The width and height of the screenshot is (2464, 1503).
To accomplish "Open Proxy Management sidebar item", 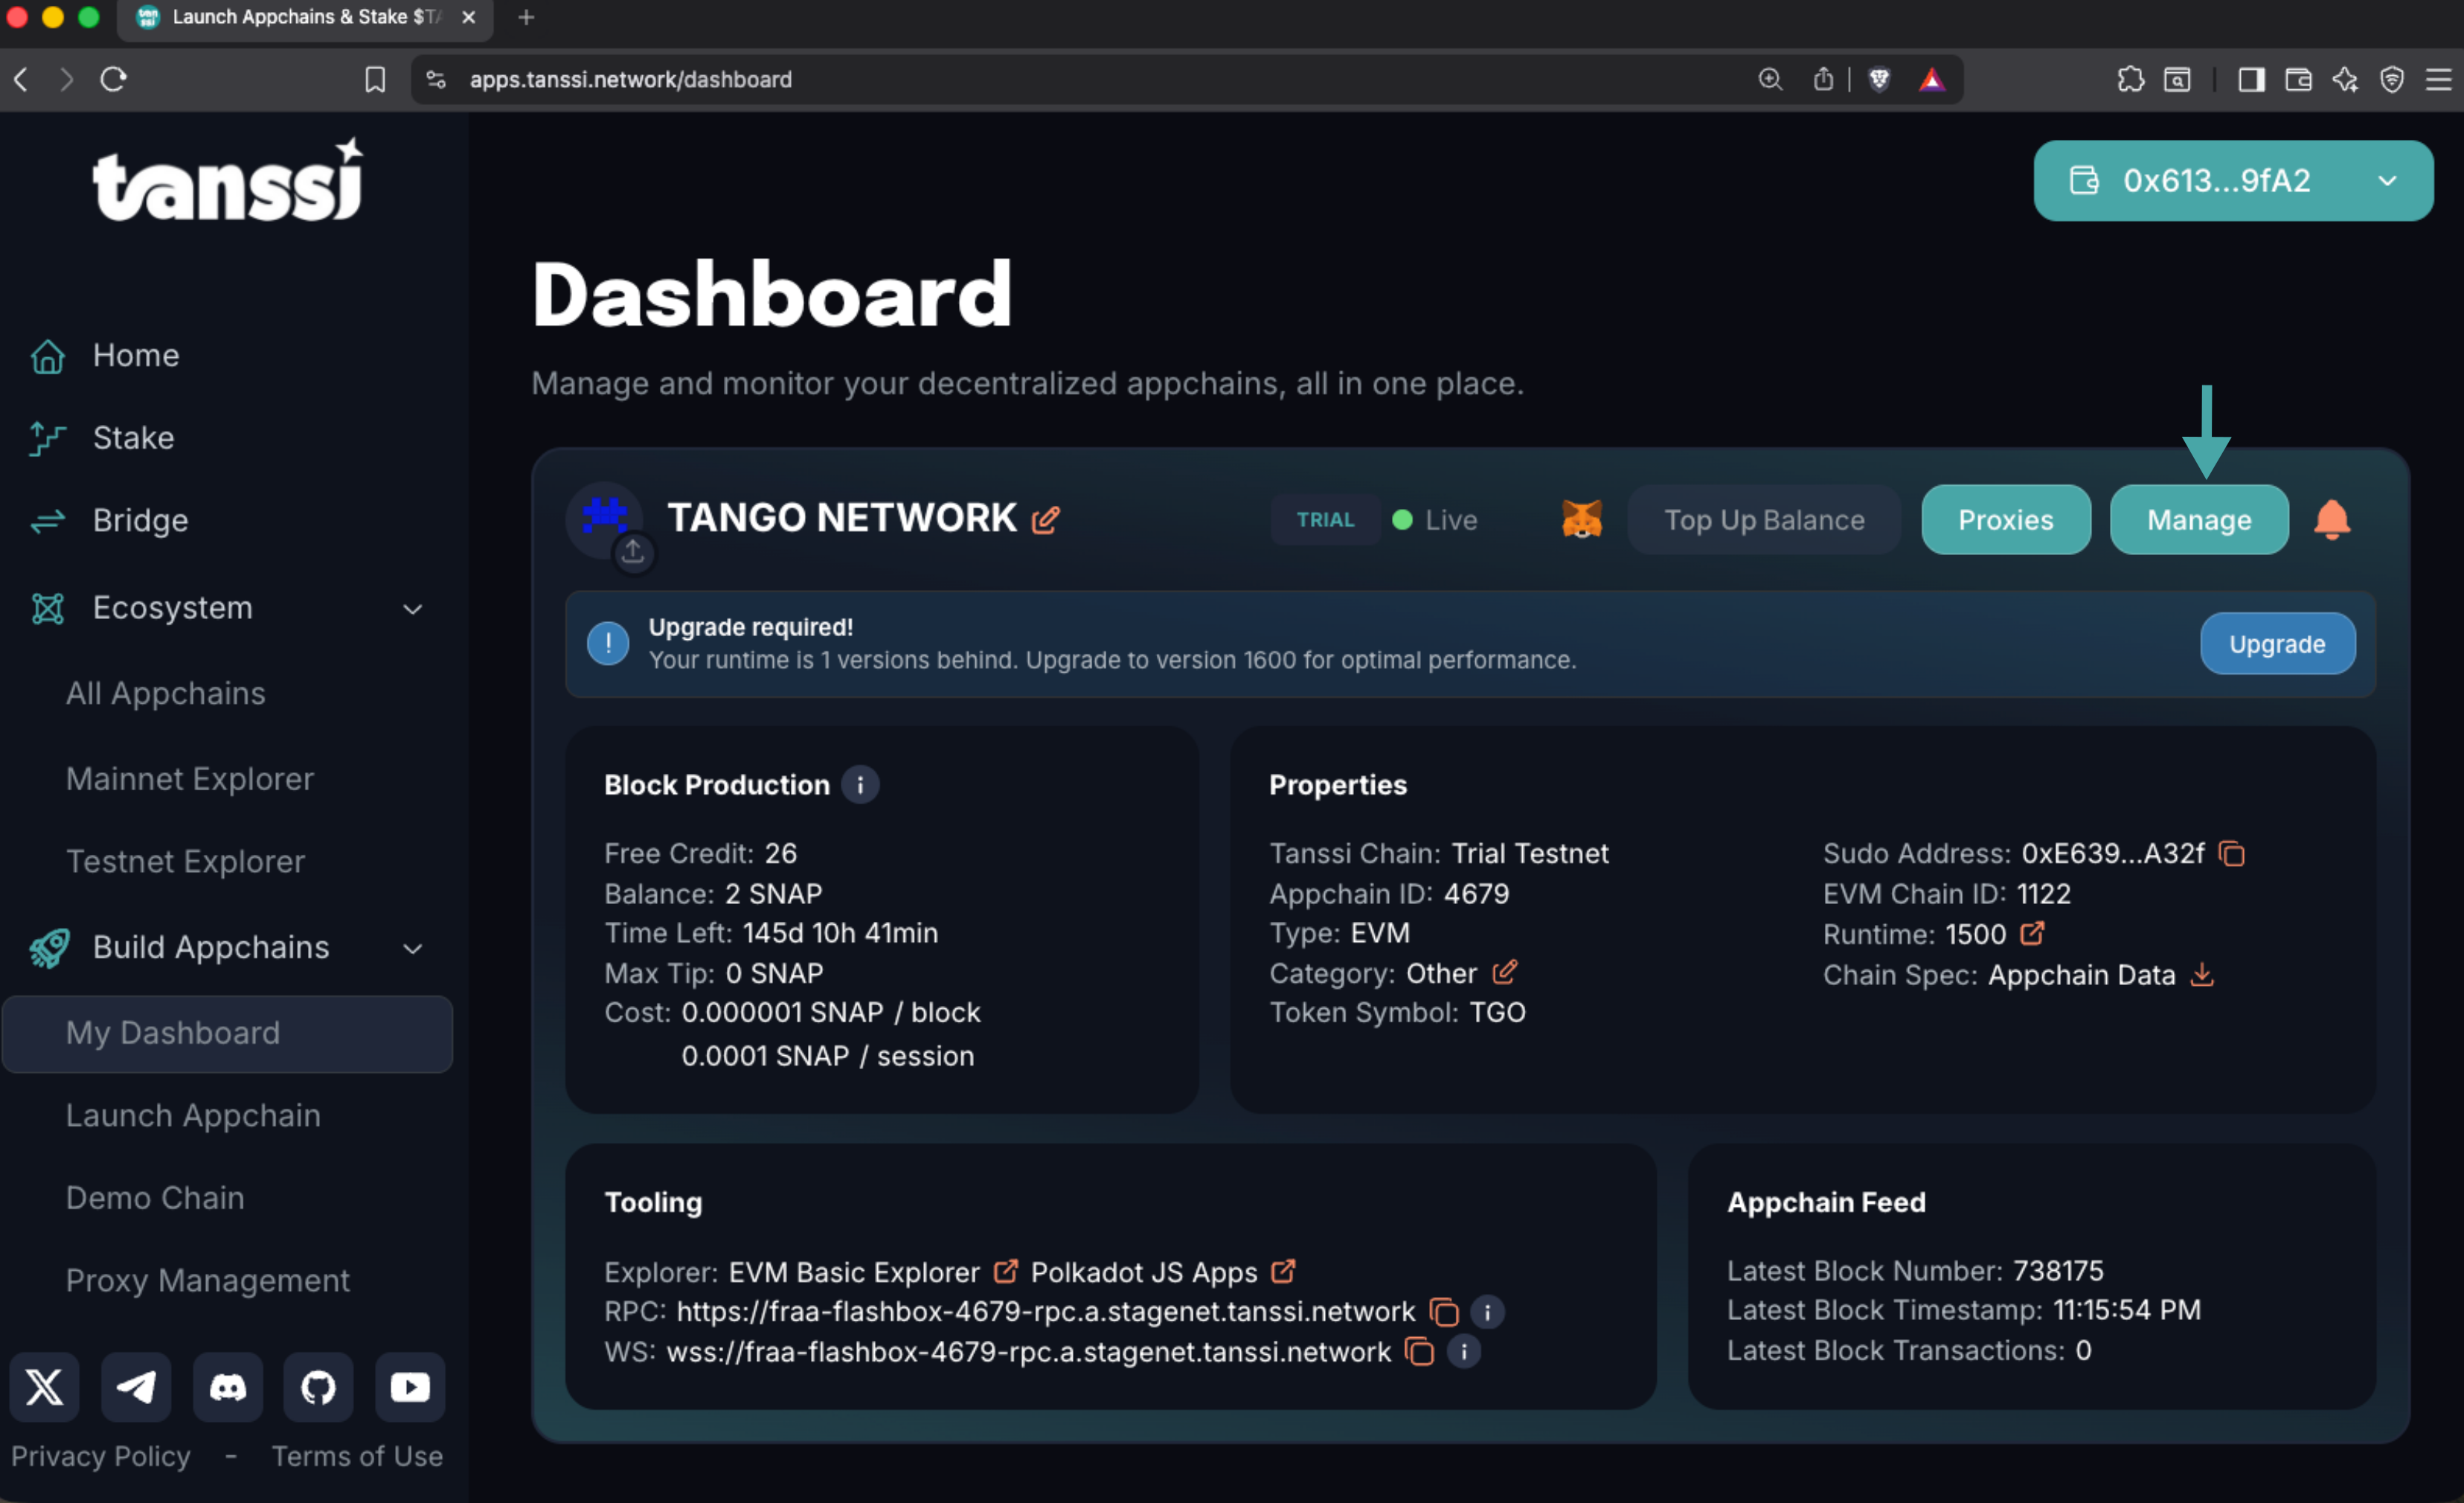I will pos(208,1280).
